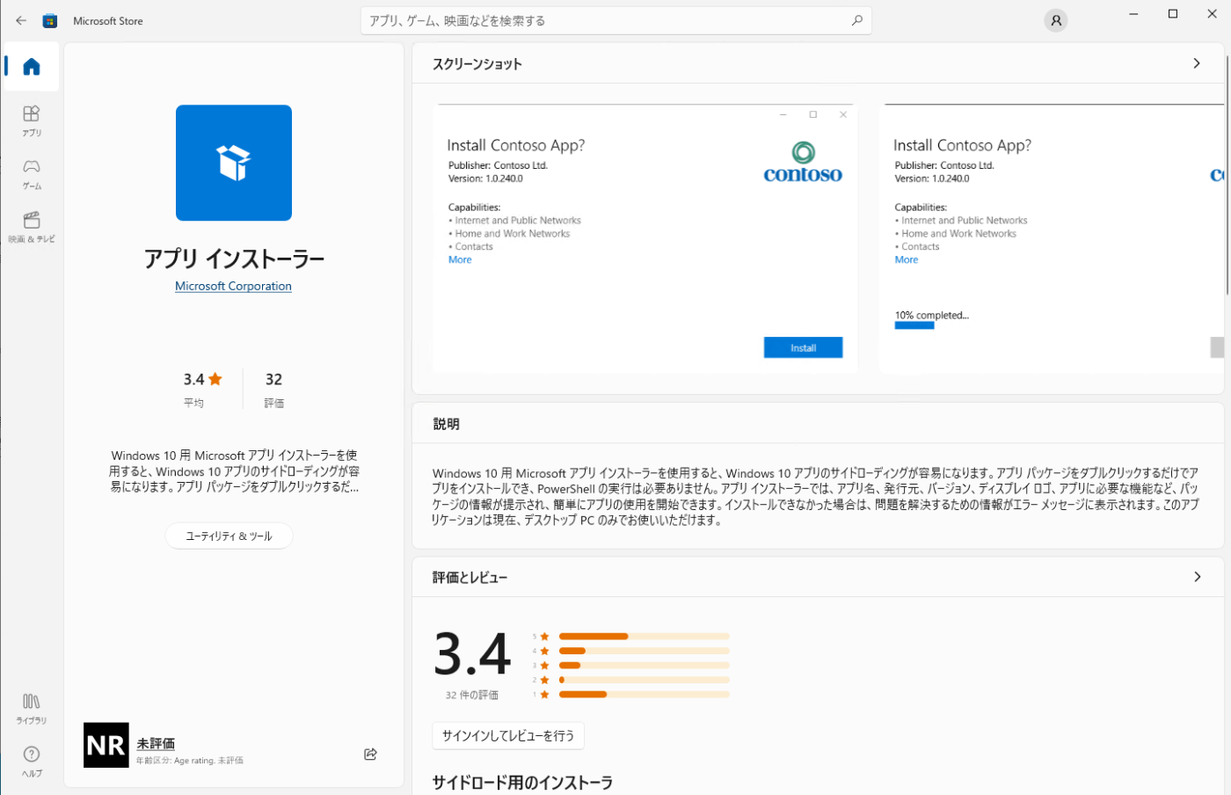Open the Microsoft Corporation publisher link
The height and width of the screenshot is (795, 1231).
tap(233, 286)
